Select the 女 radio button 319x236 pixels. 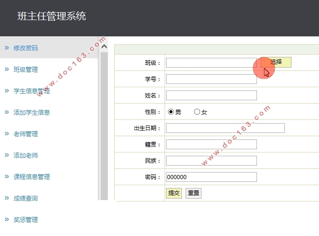tap(197, 111)
